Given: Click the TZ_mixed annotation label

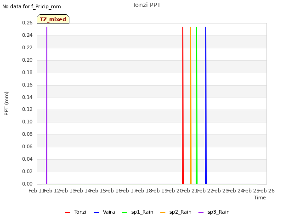Looking at the screenshot, I should point(53,19).
